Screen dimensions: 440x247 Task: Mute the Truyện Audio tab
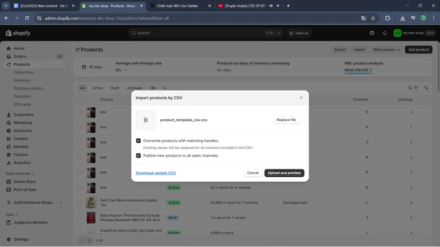pos(271,5)
